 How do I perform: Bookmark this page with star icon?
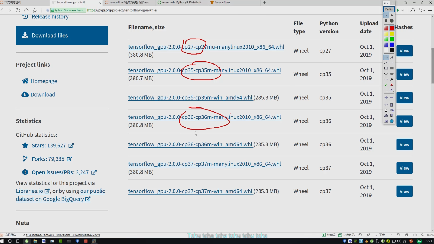[x=35, y=10]
